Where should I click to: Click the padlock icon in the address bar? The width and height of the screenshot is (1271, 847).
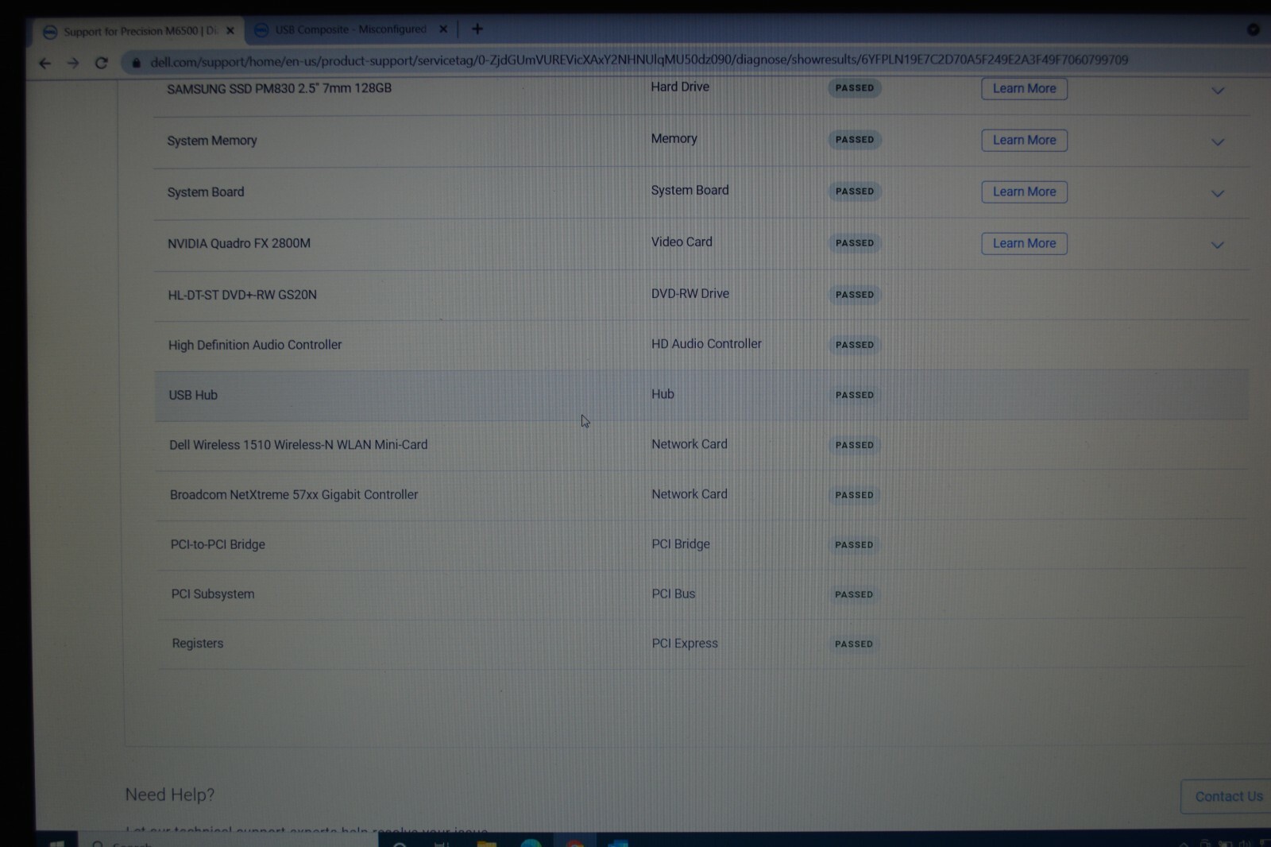pos(136,62)
